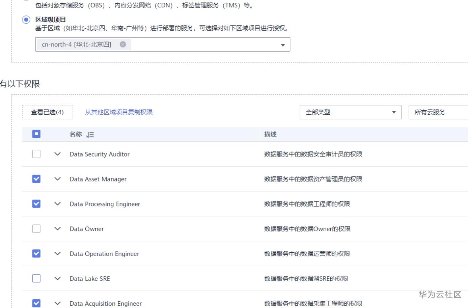Toggle the select-all checkbox in table header
The image size is (468, 308).
pos(36,134)
